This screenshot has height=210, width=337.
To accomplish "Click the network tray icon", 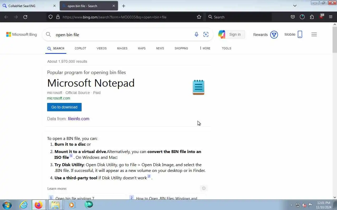I will (298, 205).
